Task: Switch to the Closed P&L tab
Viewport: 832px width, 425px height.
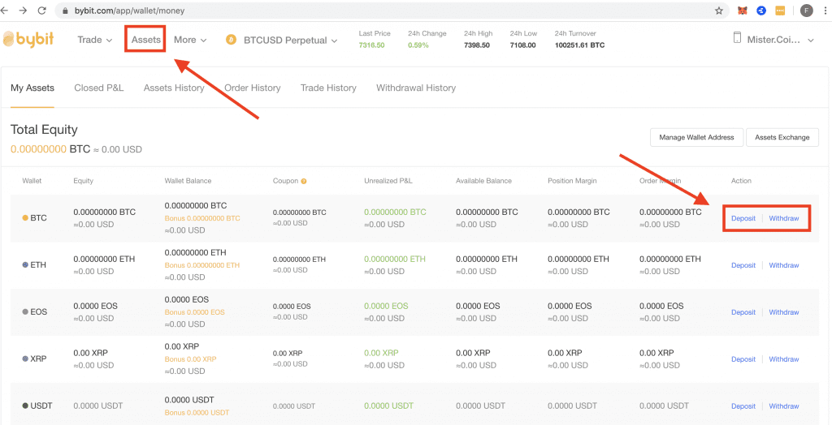Action: [x=98, y=88]
